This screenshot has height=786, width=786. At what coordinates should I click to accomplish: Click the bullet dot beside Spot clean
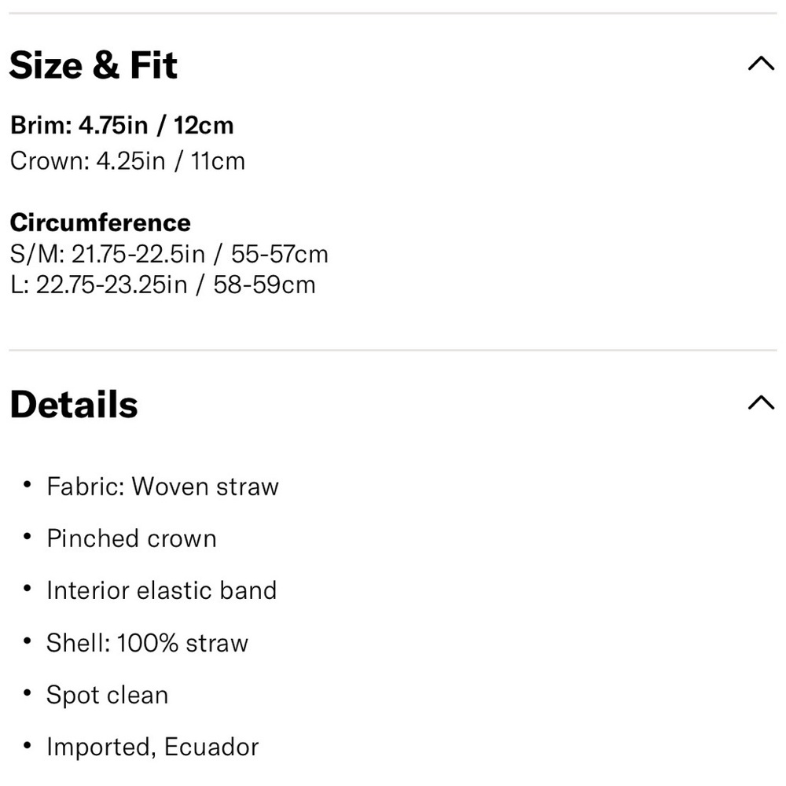(x=27, y=692)
